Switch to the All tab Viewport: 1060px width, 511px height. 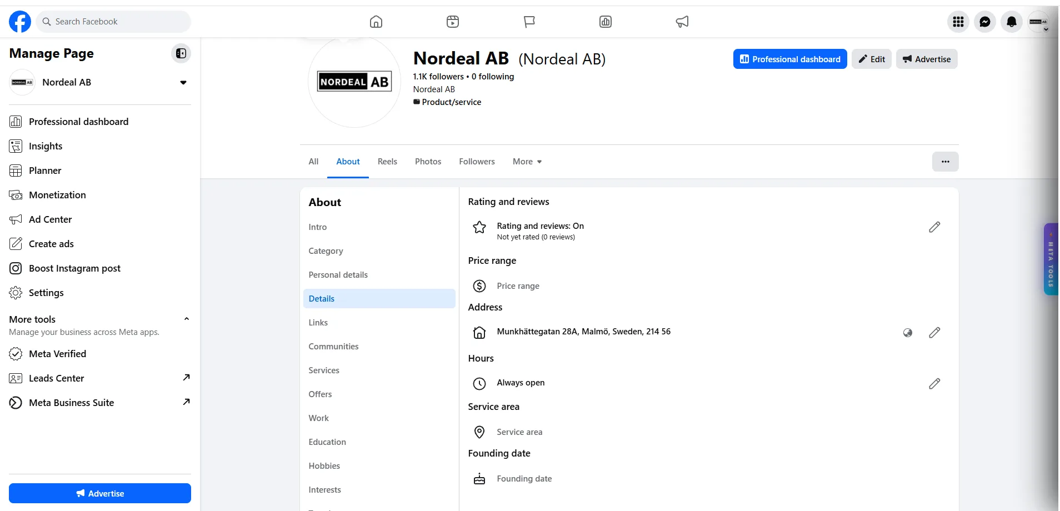(313, 162)
